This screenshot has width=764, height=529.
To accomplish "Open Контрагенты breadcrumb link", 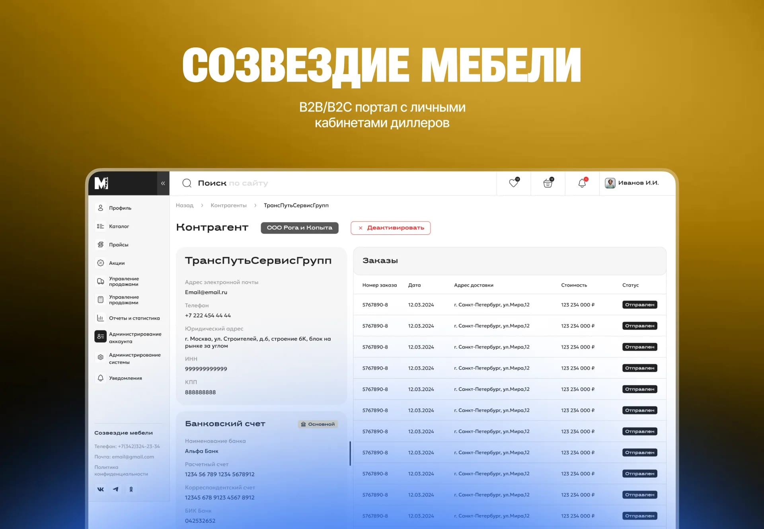I will [x=228, y=205].
